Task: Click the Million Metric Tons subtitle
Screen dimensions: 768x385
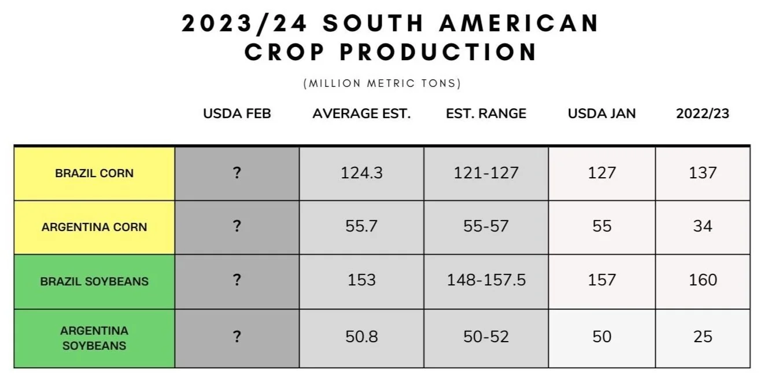Action: pos(382,83)
